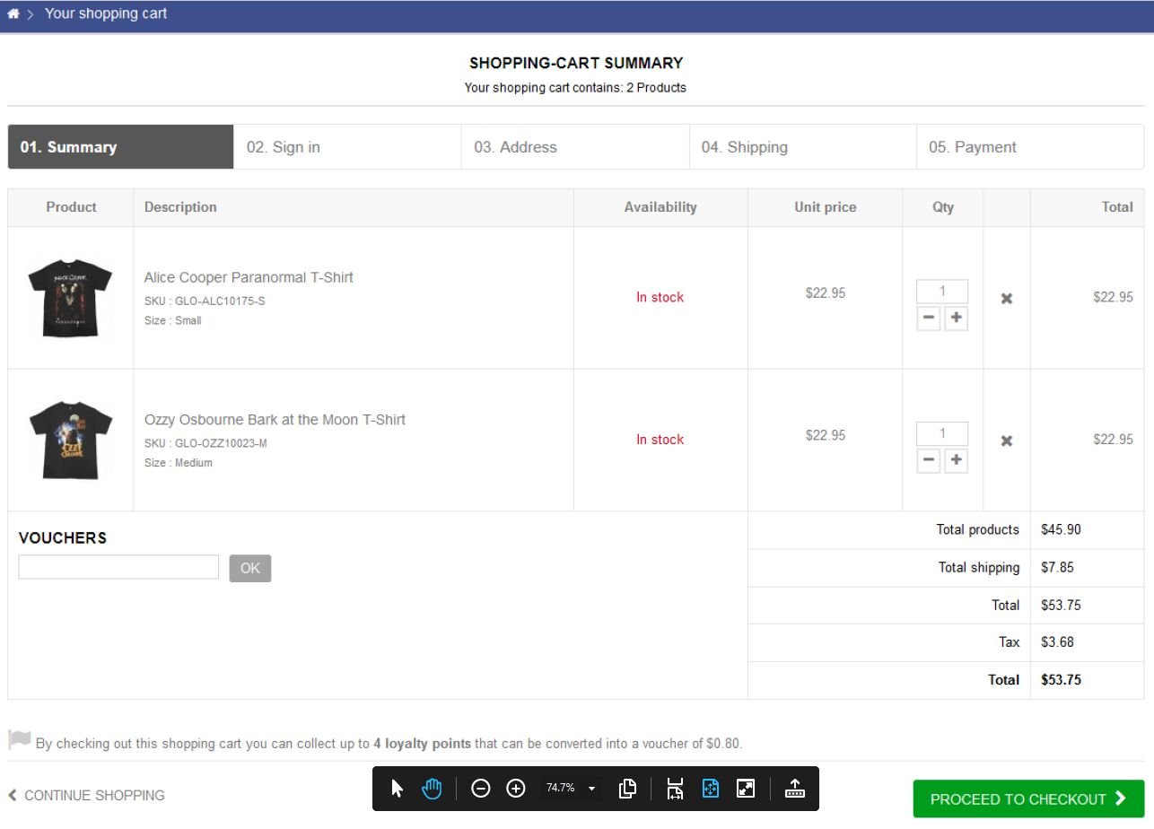Choose the fit-to-width icon
This screenshot has height=829, width=1154.
676,789
